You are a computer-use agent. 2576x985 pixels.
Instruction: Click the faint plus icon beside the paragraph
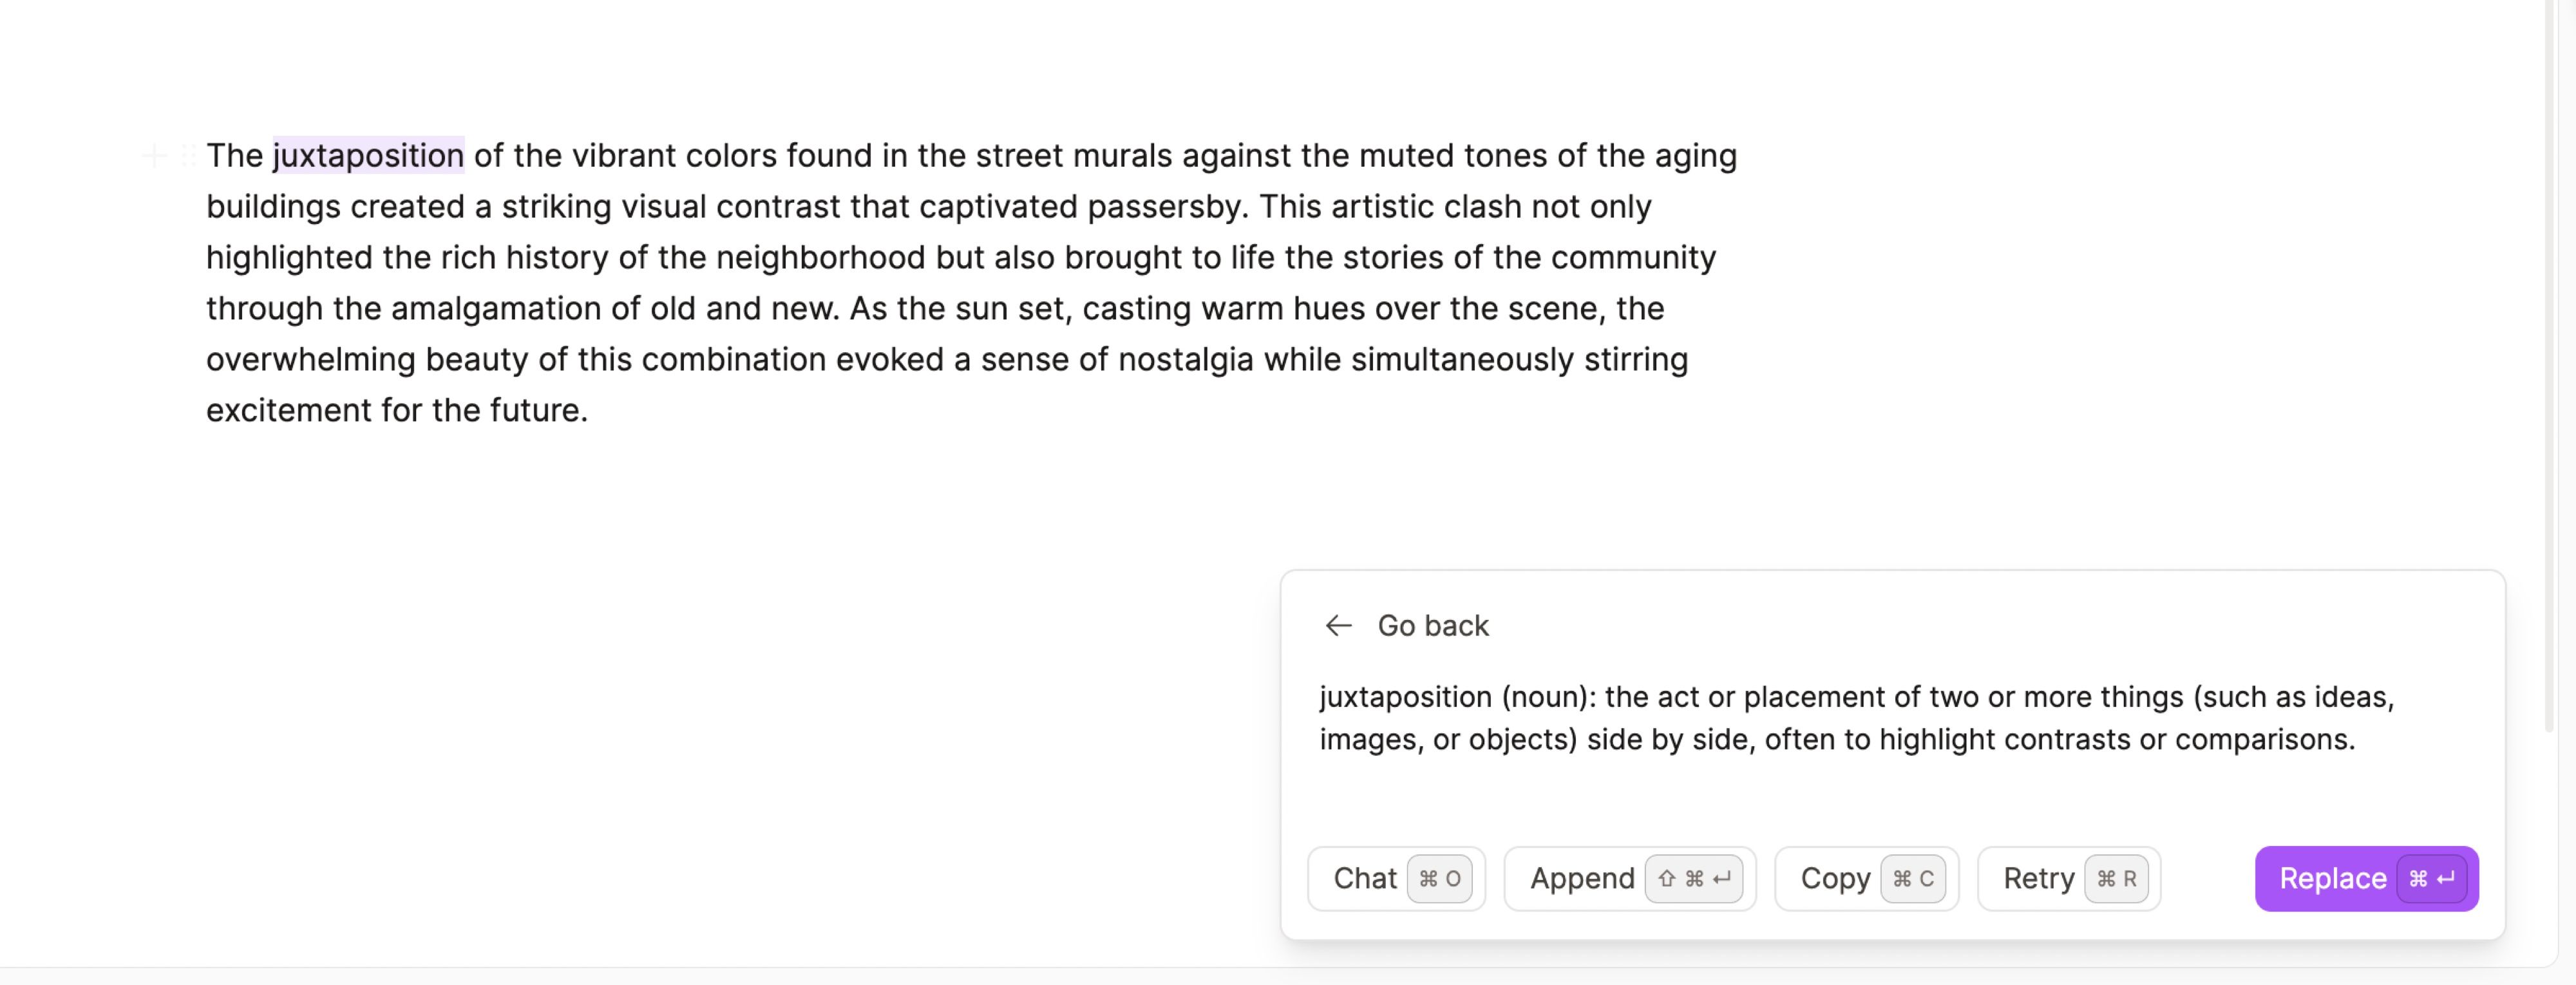coord(154,156)
